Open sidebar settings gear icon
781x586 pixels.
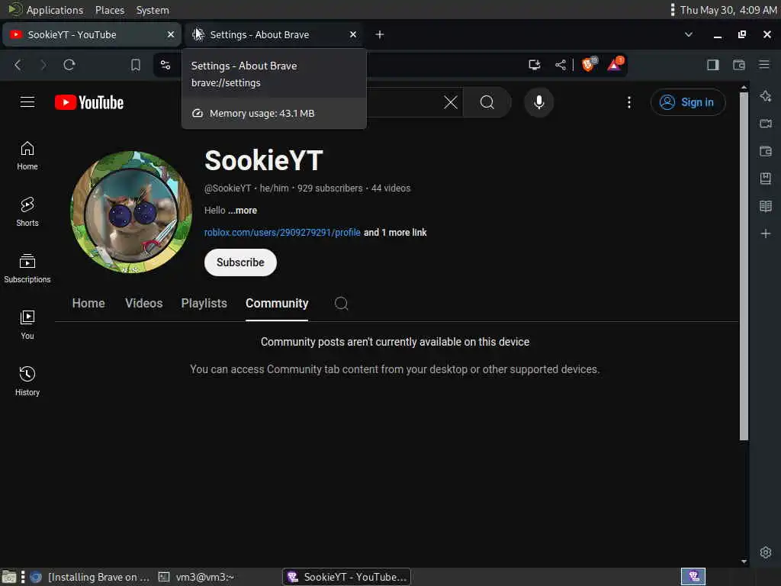766,552
